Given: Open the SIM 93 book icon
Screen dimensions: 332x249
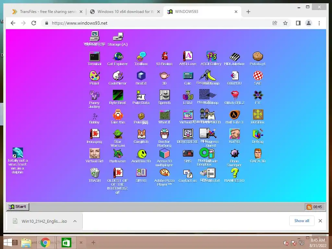Looking at the screenshot, I should [141, 175].
